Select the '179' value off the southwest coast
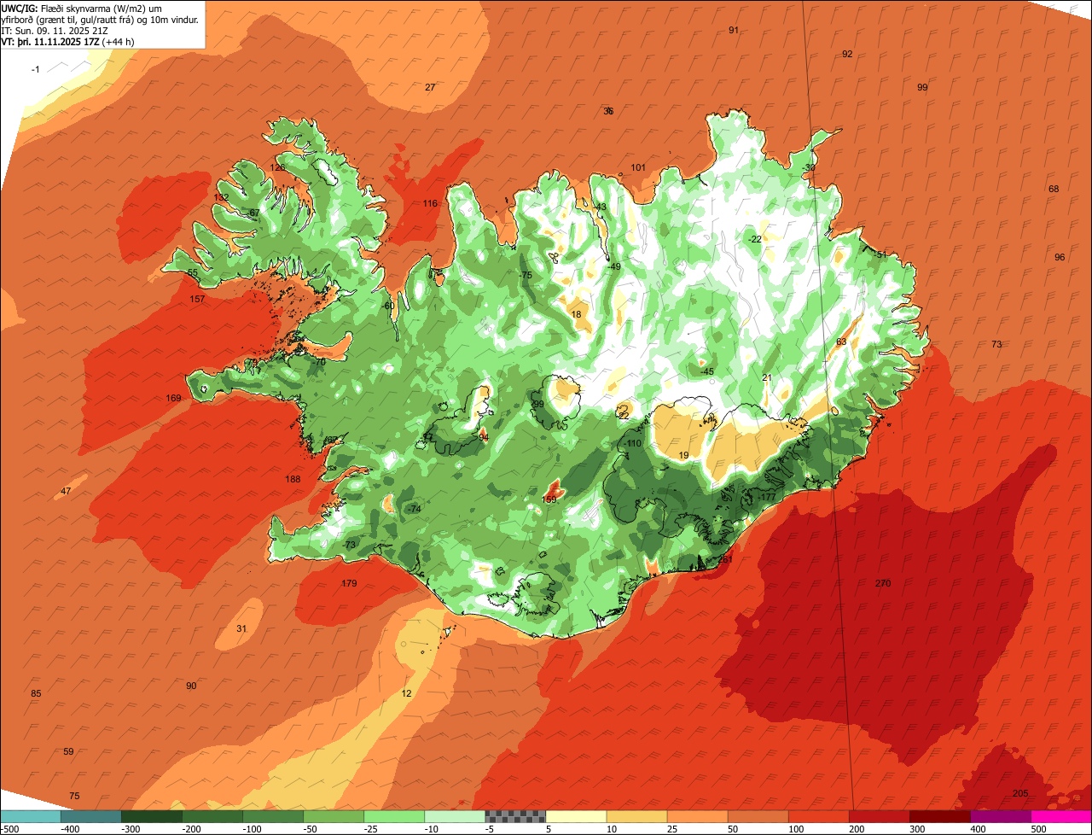Image resolution: width=1092 pixels, height=835 pixels. 349,584
